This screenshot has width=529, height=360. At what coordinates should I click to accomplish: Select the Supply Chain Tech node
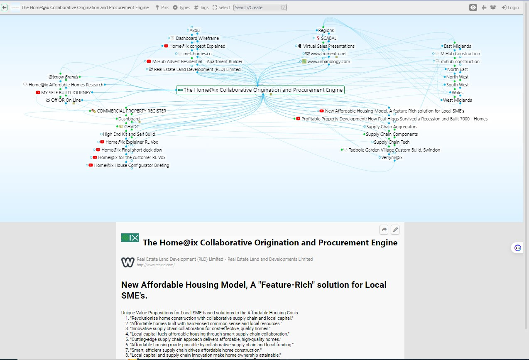coord(392,142)
